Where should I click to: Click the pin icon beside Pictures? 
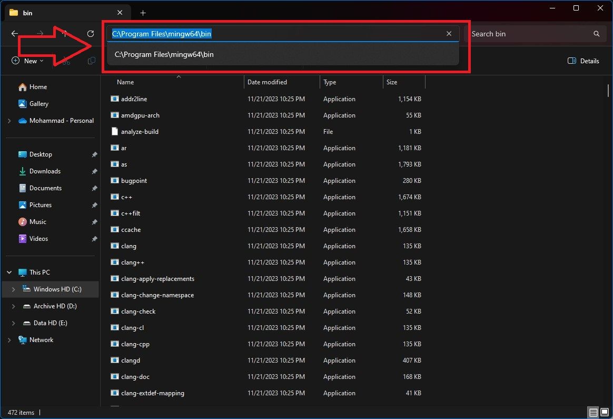[94, 205]
